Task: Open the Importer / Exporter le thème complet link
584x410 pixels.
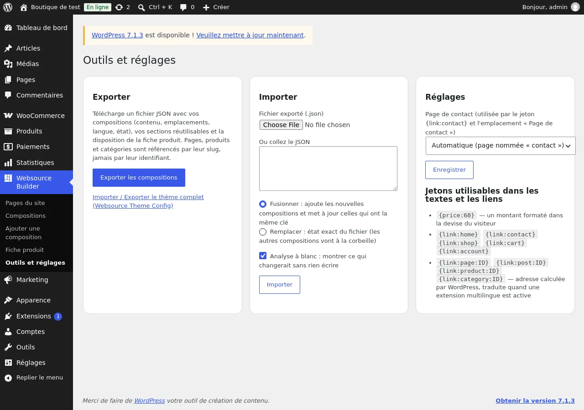Action: click(x=148, y=201)
